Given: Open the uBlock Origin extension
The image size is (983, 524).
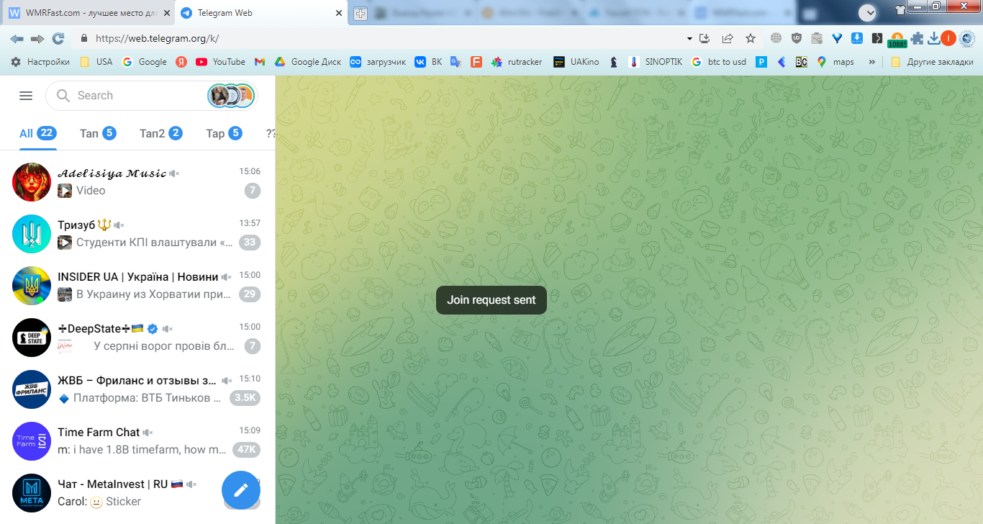Looking at the screenshot, I should coord(796,38).
